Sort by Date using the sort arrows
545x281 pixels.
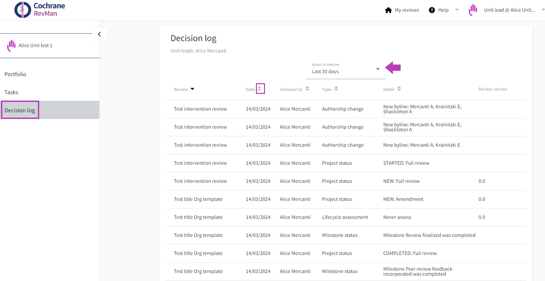pos(260,89)
